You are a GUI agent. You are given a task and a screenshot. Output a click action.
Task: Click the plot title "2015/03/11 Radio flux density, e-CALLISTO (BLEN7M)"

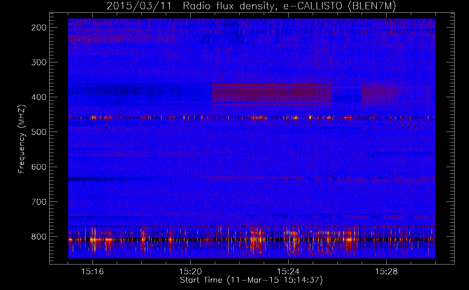coord(251,6)
